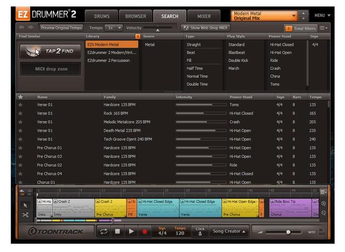This screenshot has width=345, height=252.
Task: Zoom out on the song track
Action: (x=323, y=213)
